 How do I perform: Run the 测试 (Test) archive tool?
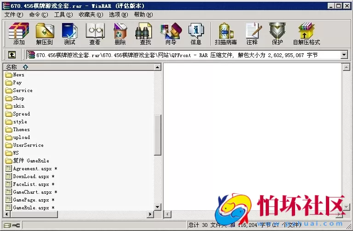click(x=69, y=33)
